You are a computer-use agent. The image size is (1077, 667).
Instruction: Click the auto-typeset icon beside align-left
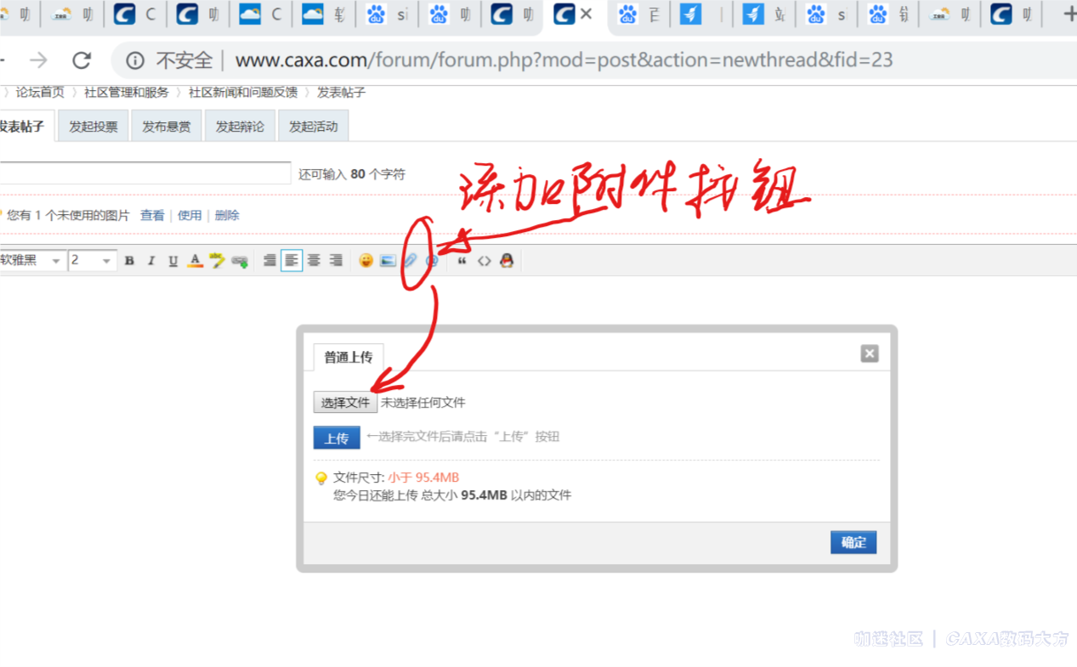tap(269, 261)
